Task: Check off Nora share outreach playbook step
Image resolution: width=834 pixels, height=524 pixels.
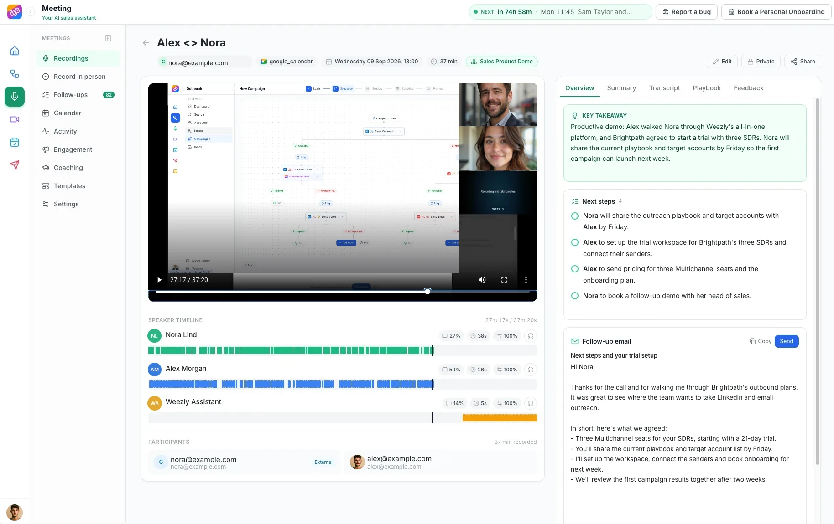Action: 575,216
